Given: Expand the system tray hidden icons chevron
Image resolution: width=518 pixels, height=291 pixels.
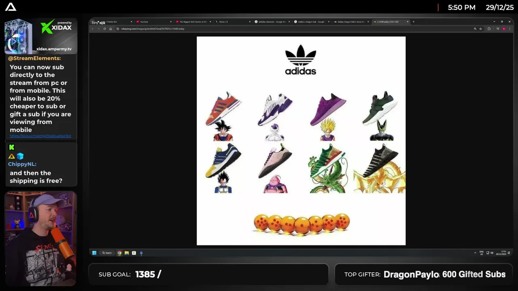Looking at the screenshot, I should pos(475,253).
